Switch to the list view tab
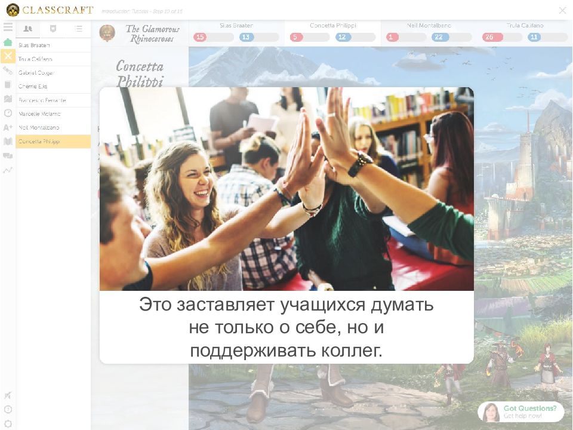Screen dimensions: 573x430 click(x=78, y=29)
